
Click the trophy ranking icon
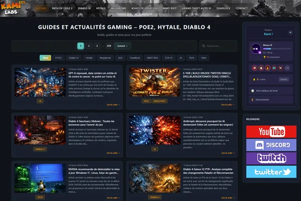(x=264, y=57)
